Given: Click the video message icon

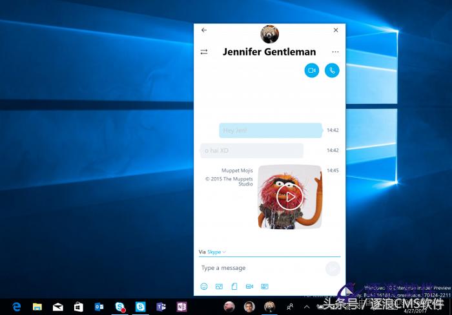Looking at the screenshot, I should pos(249,286).
